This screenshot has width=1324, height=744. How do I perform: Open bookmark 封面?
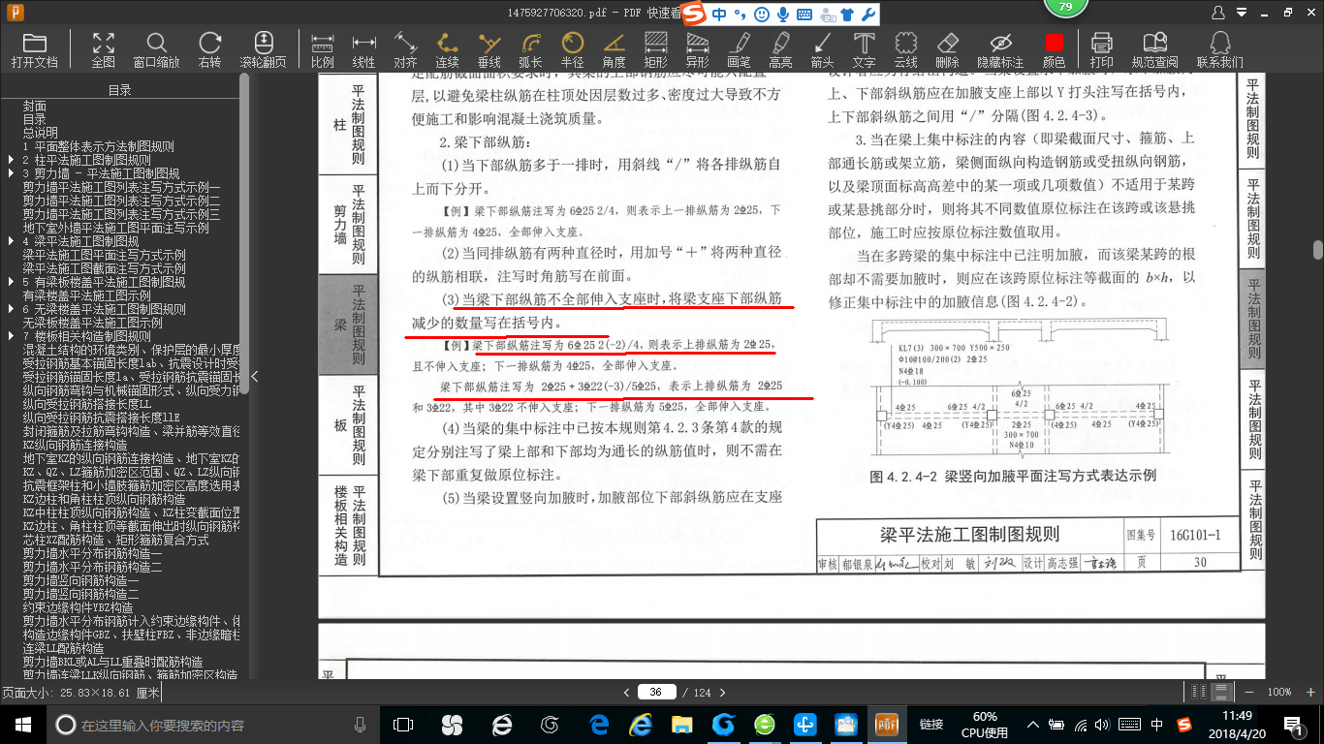35,106
